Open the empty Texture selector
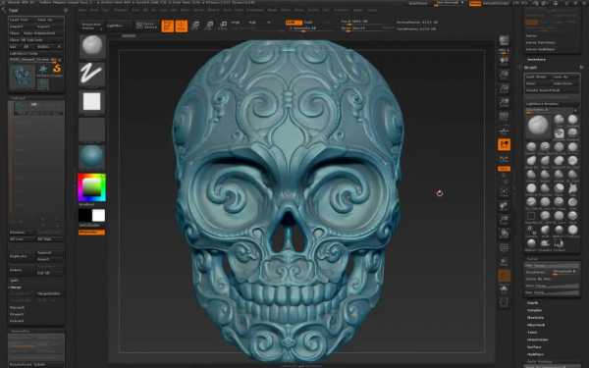Image resolution: width=589 pixels, height=368 pixels. click(92, 130)
